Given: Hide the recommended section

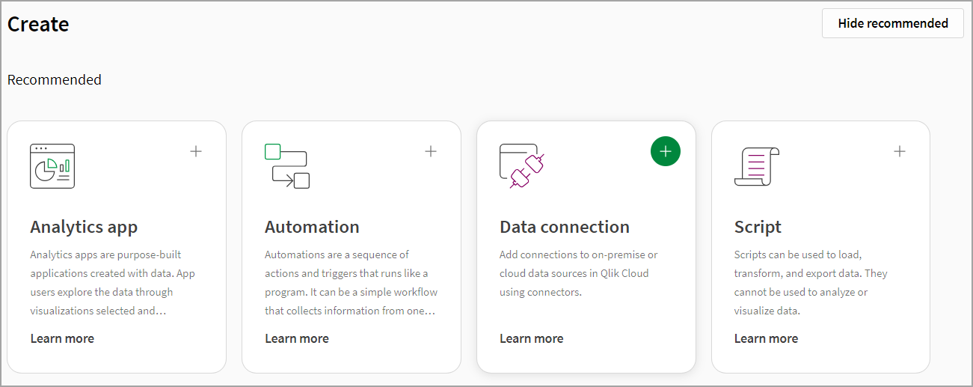Looking at the screenshot, I should click(893, 23).
